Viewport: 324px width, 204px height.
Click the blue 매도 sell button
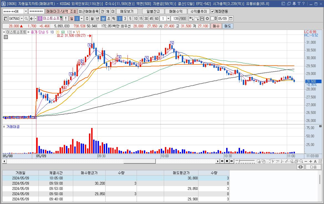tap(228, 26)
